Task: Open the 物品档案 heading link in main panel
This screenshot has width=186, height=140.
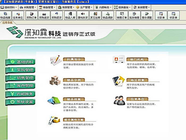Action: point(74,99)
